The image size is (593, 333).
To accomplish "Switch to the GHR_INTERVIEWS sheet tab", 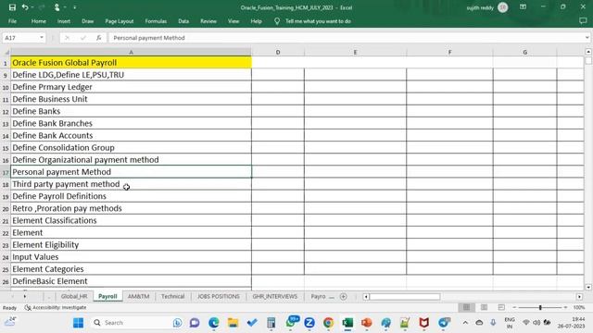I will (275, 296).
